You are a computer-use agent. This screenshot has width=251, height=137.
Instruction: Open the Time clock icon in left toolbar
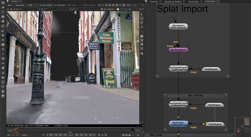pyautogui.click(x=3, y=12)
